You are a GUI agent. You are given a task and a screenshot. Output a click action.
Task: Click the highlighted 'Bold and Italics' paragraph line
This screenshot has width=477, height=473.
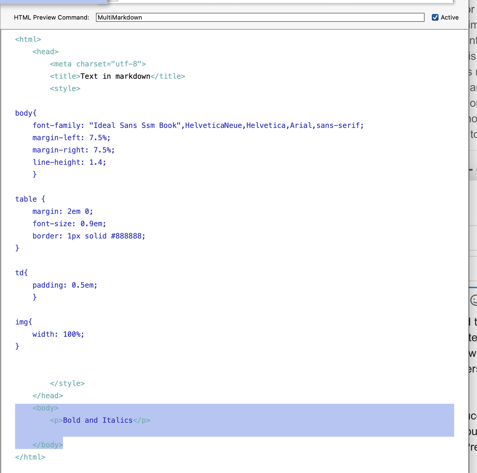(100, 420)
